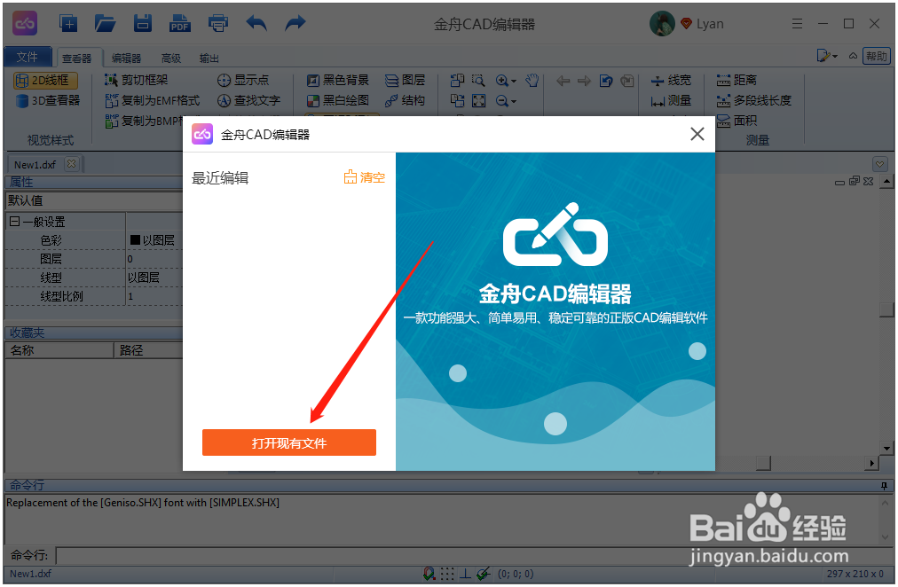Screen dimensions: 898x587
Task: Undo with the left curved arrow
Action: [x=256, y=23]
